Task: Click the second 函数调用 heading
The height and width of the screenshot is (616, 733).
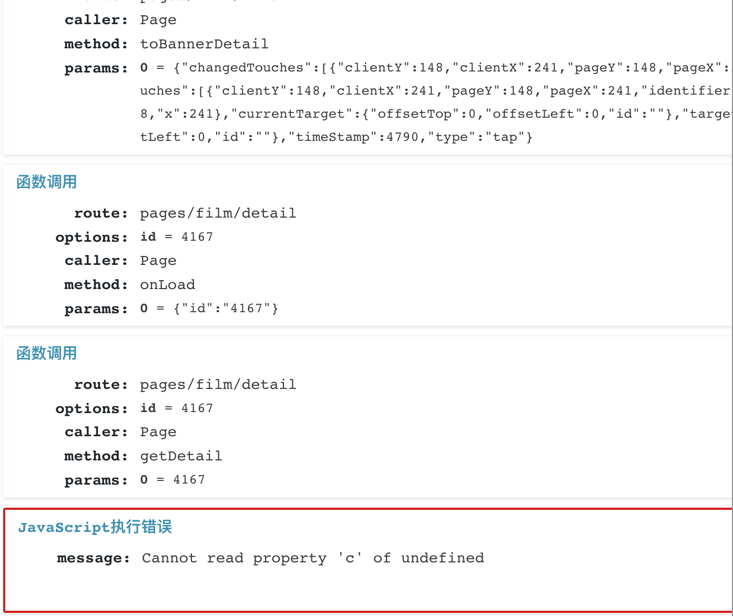Action: click(x=47, y=353)
